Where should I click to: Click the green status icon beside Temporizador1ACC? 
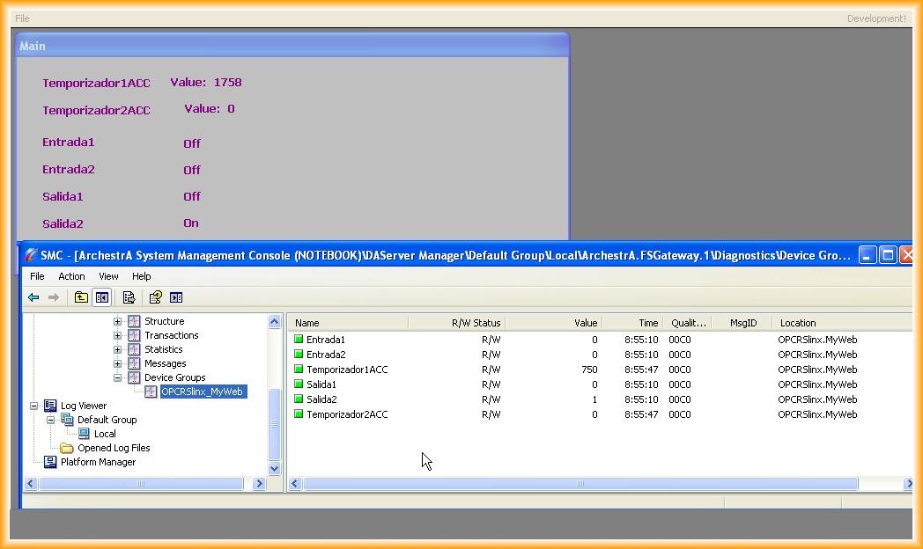299,370
